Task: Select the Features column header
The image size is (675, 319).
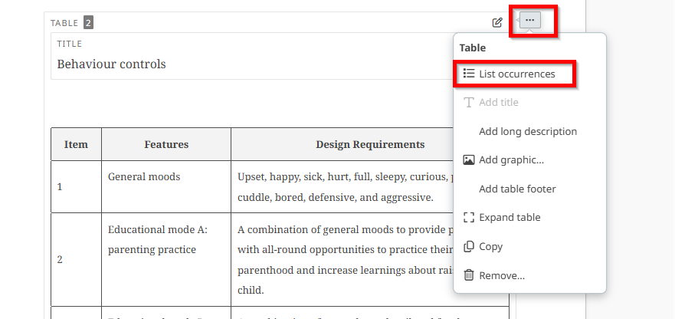Action: [166, 144]
